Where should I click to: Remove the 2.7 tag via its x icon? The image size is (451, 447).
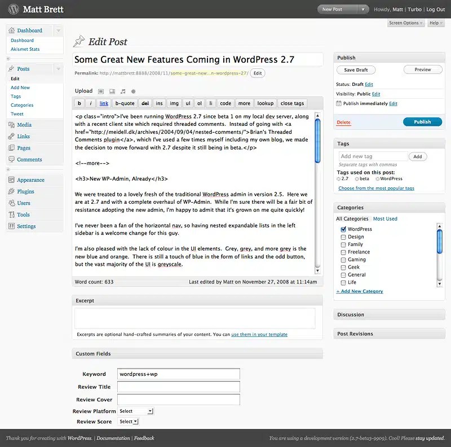(x=339, y=179)
